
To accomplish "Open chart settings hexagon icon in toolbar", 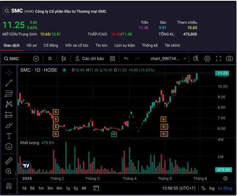I will click(207, 59).
